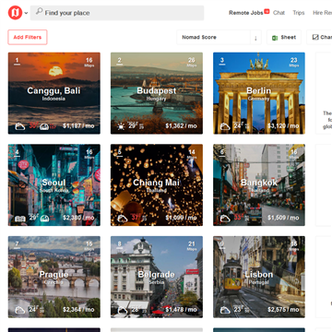Open the Prague city card

coord(54,277)
